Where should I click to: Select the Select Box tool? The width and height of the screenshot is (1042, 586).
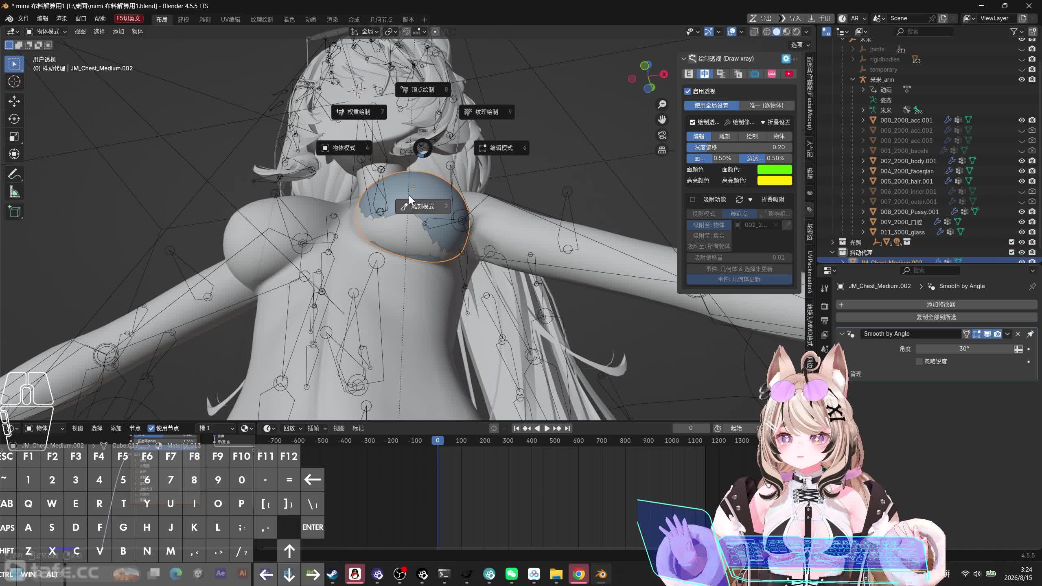coord(14,64)
